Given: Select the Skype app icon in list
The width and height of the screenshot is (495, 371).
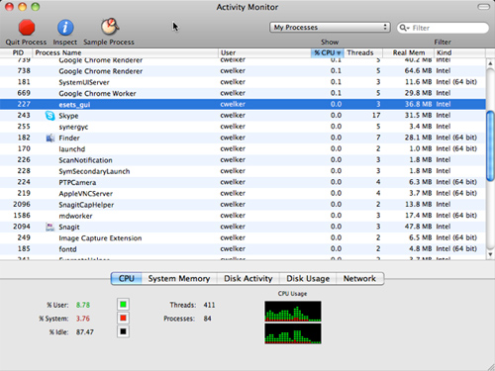Looking at the screenshot, I should pos(49,116).
